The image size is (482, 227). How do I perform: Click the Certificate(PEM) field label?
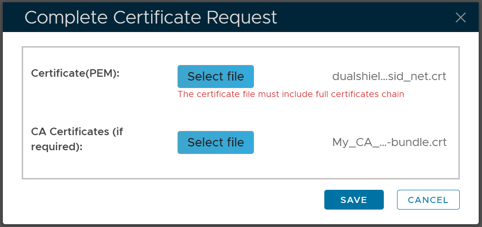pos(75,73)
